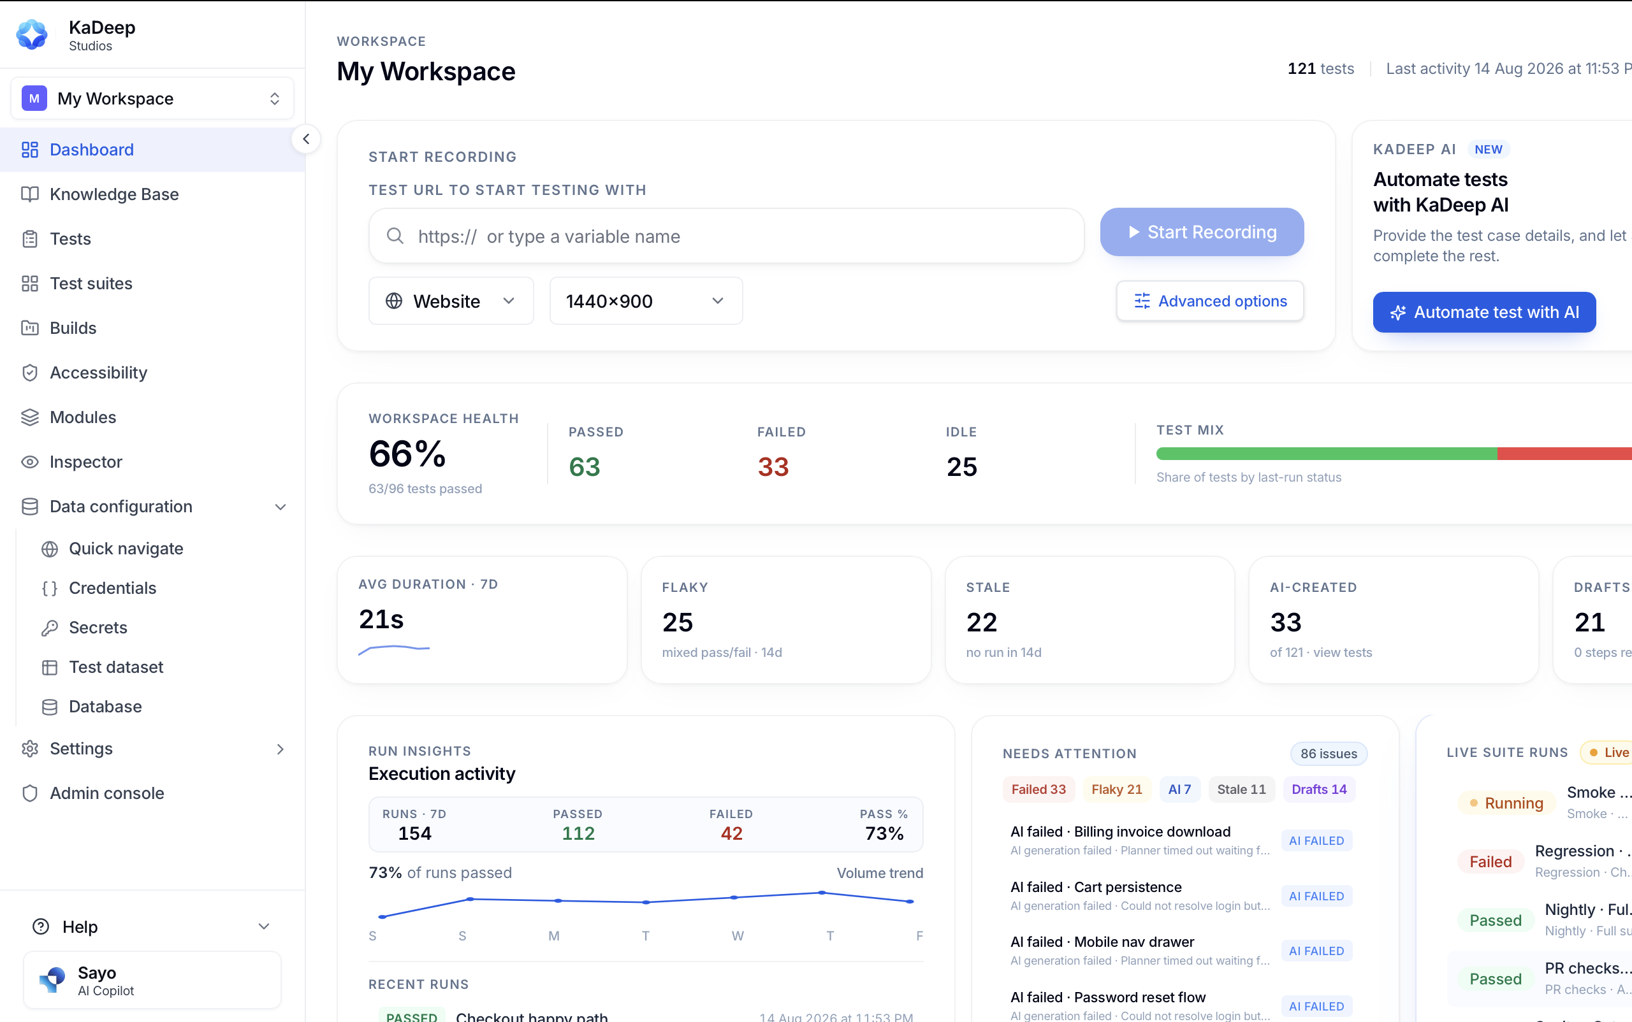Filter attention list by Flaky 21
Viewport: 1632px width, 1022px height.
click(x=1117, y=789)
